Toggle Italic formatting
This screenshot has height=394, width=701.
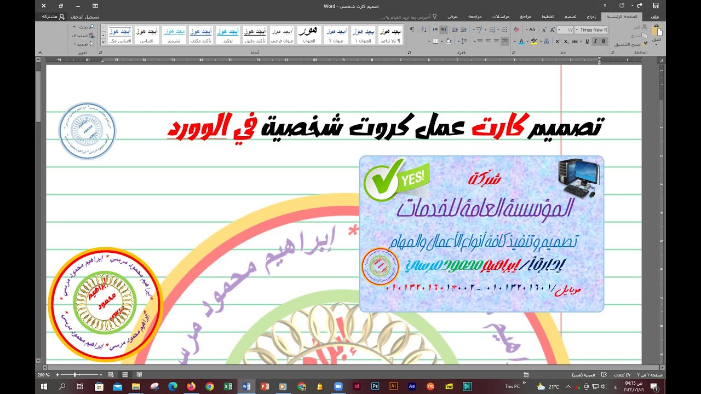pyautogui.click(x=595, y=41)
